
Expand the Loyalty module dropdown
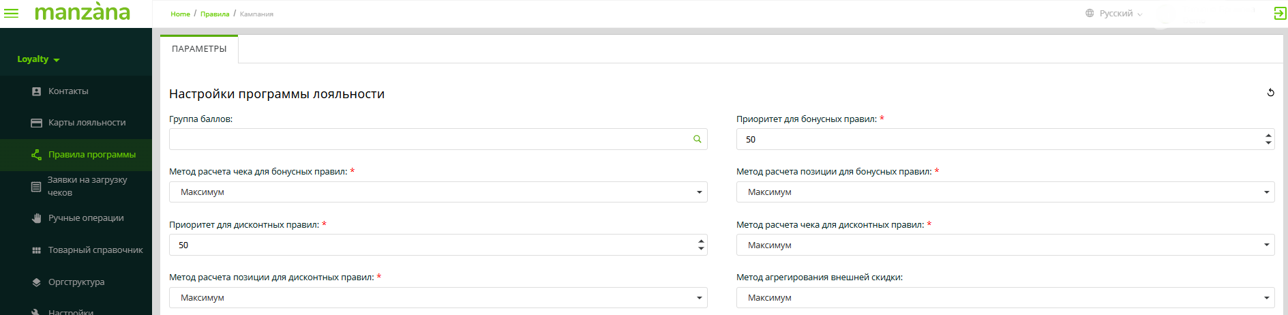point(38,59)
